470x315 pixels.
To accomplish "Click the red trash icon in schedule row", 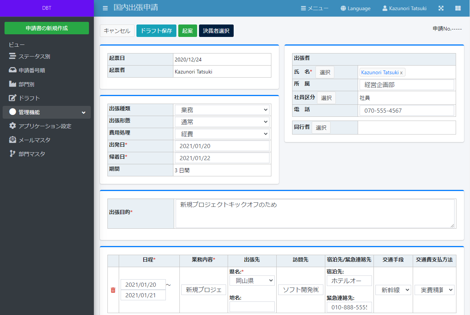I will 113,290.
